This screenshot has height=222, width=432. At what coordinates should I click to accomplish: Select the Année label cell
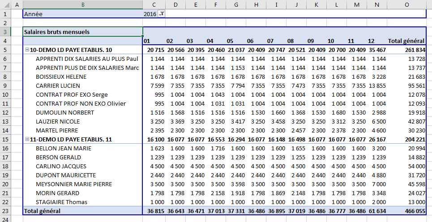click(83, 14)
